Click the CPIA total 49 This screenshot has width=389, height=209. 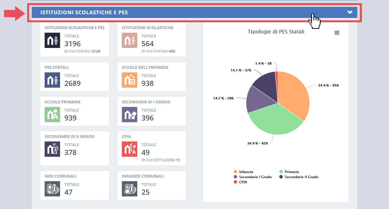point(146,152)
